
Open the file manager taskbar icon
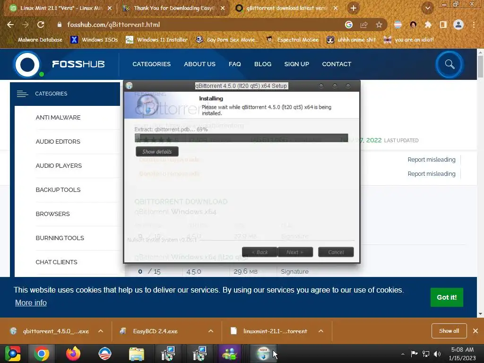(x=137, y=354)
